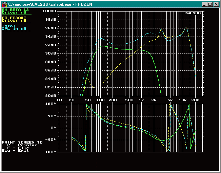The height and width of the screenshot is (173, 221).
Task: Minimize the calsod.exe window
Action: click(204, 4)
